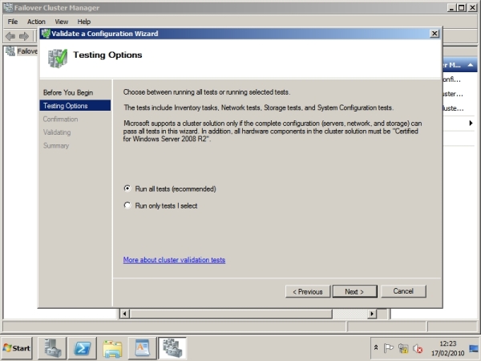Click the Show desktop tray icon
Viewport: 481px width, 361px height.
474,348
